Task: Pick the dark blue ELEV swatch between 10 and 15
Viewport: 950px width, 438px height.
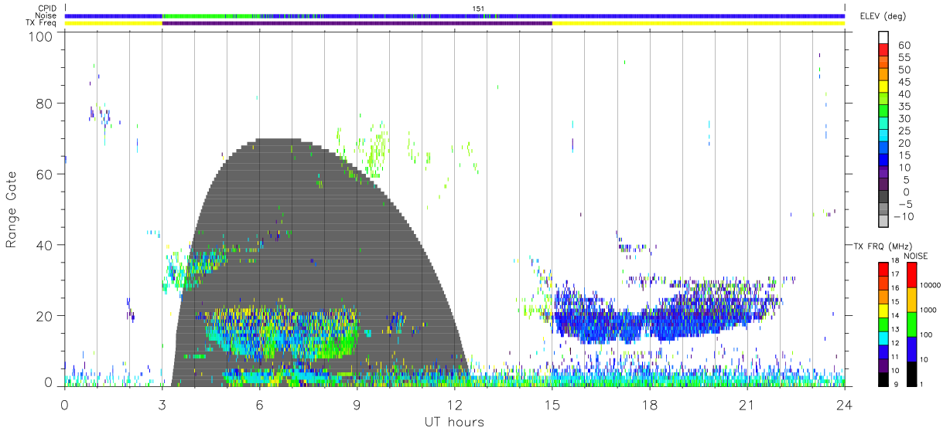Action: pos(883,161)
